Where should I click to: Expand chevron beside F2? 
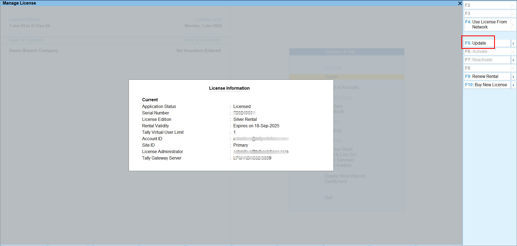513,5
